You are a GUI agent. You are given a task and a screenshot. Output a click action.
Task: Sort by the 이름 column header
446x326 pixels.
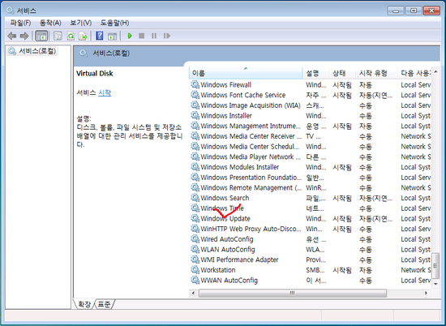[246, 73]
